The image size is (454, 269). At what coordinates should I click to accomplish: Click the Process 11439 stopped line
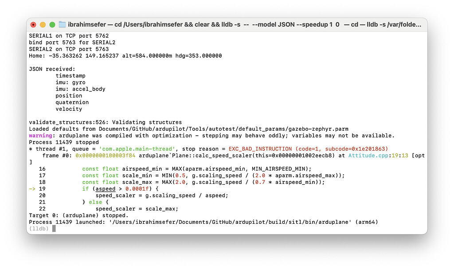[60, 142]
